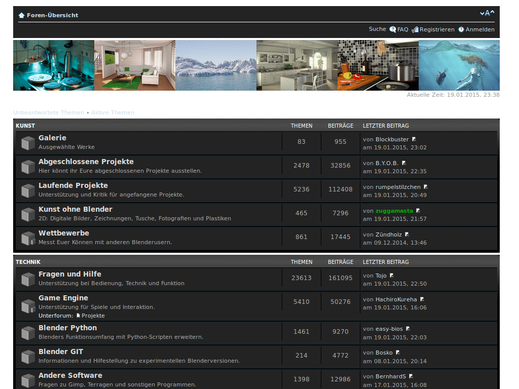This screenshot has width=519, height=389.
Task: Click the Anmelden power icon
Action: point(461,29)
